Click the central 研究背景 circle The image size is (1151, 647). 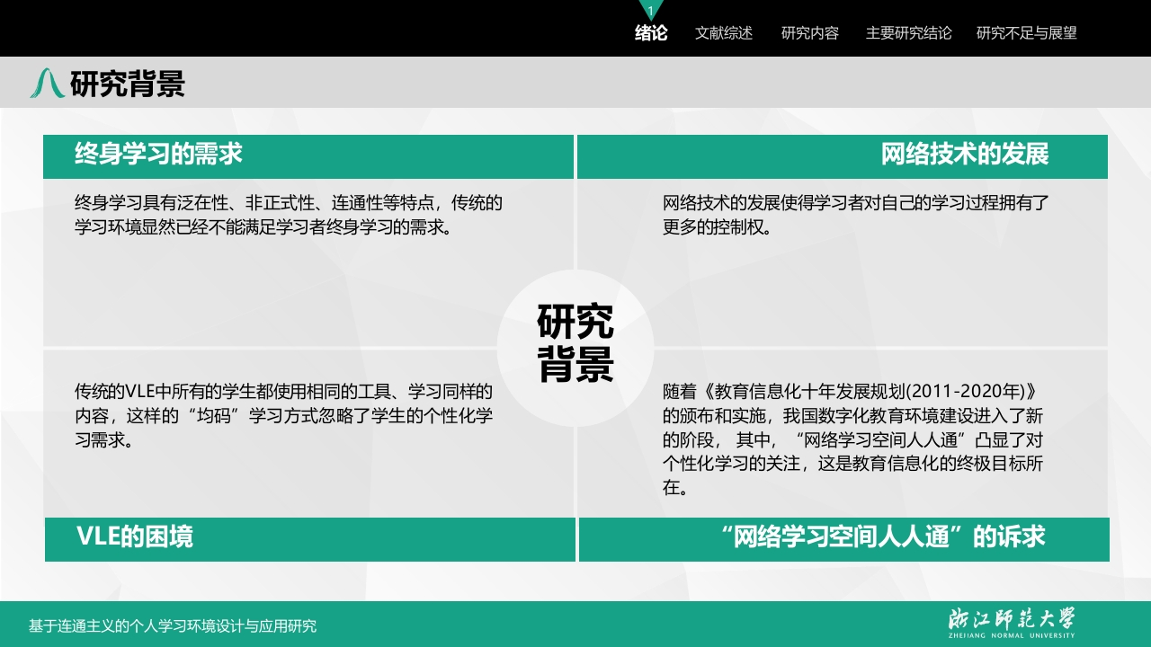(575, 348)
